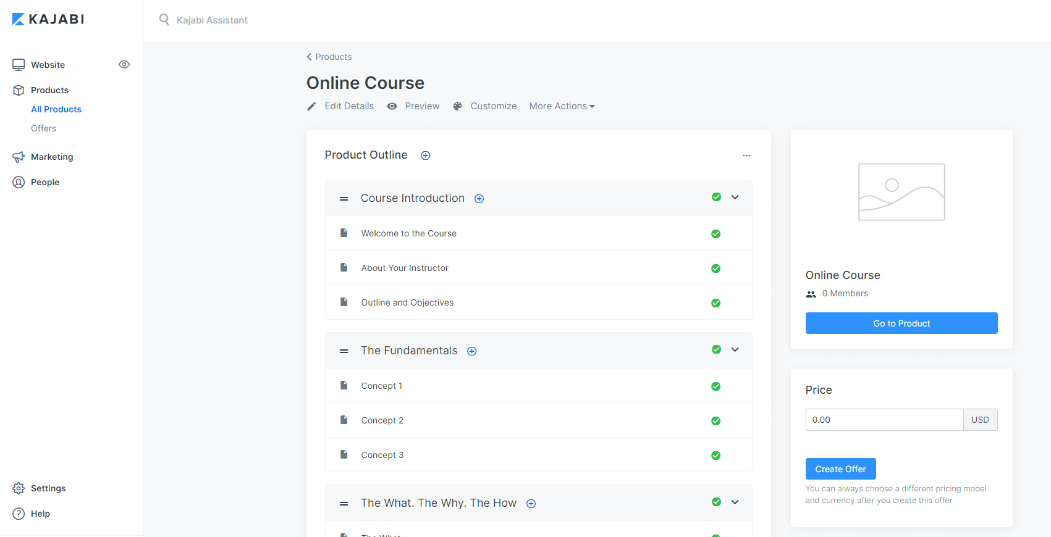Open Settings in the sidebar

point(48,488)
